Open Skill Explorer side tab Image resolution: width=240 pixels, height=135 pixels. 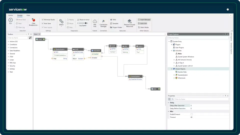pyautogui.click(x=231, y=37)
